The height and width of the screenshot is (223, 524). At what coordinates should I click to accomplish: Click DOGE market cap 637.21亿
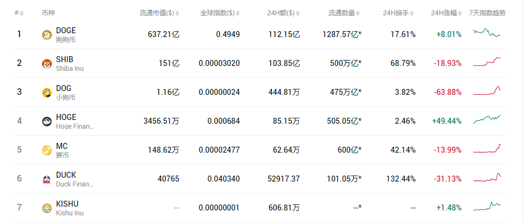click(163, 34)
